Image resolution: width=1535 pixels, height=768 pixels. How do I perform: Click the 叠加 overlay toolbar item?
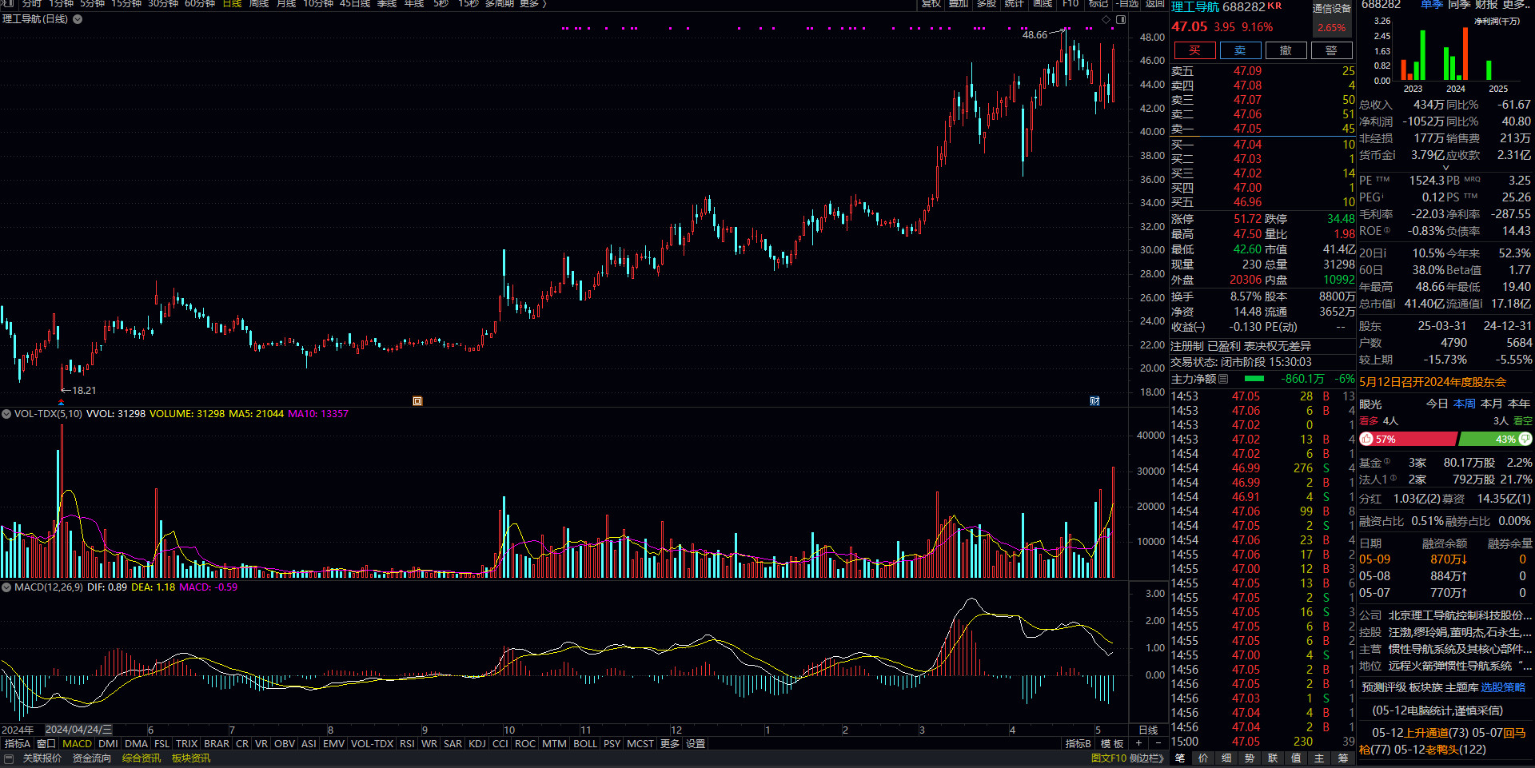(959, 4)
